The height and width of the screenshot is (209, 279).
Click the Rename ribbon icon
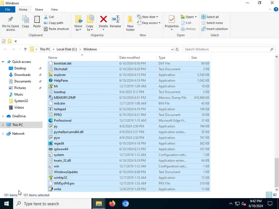(x=116, y=19)
